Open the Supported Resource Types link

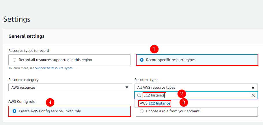[53, 68]
